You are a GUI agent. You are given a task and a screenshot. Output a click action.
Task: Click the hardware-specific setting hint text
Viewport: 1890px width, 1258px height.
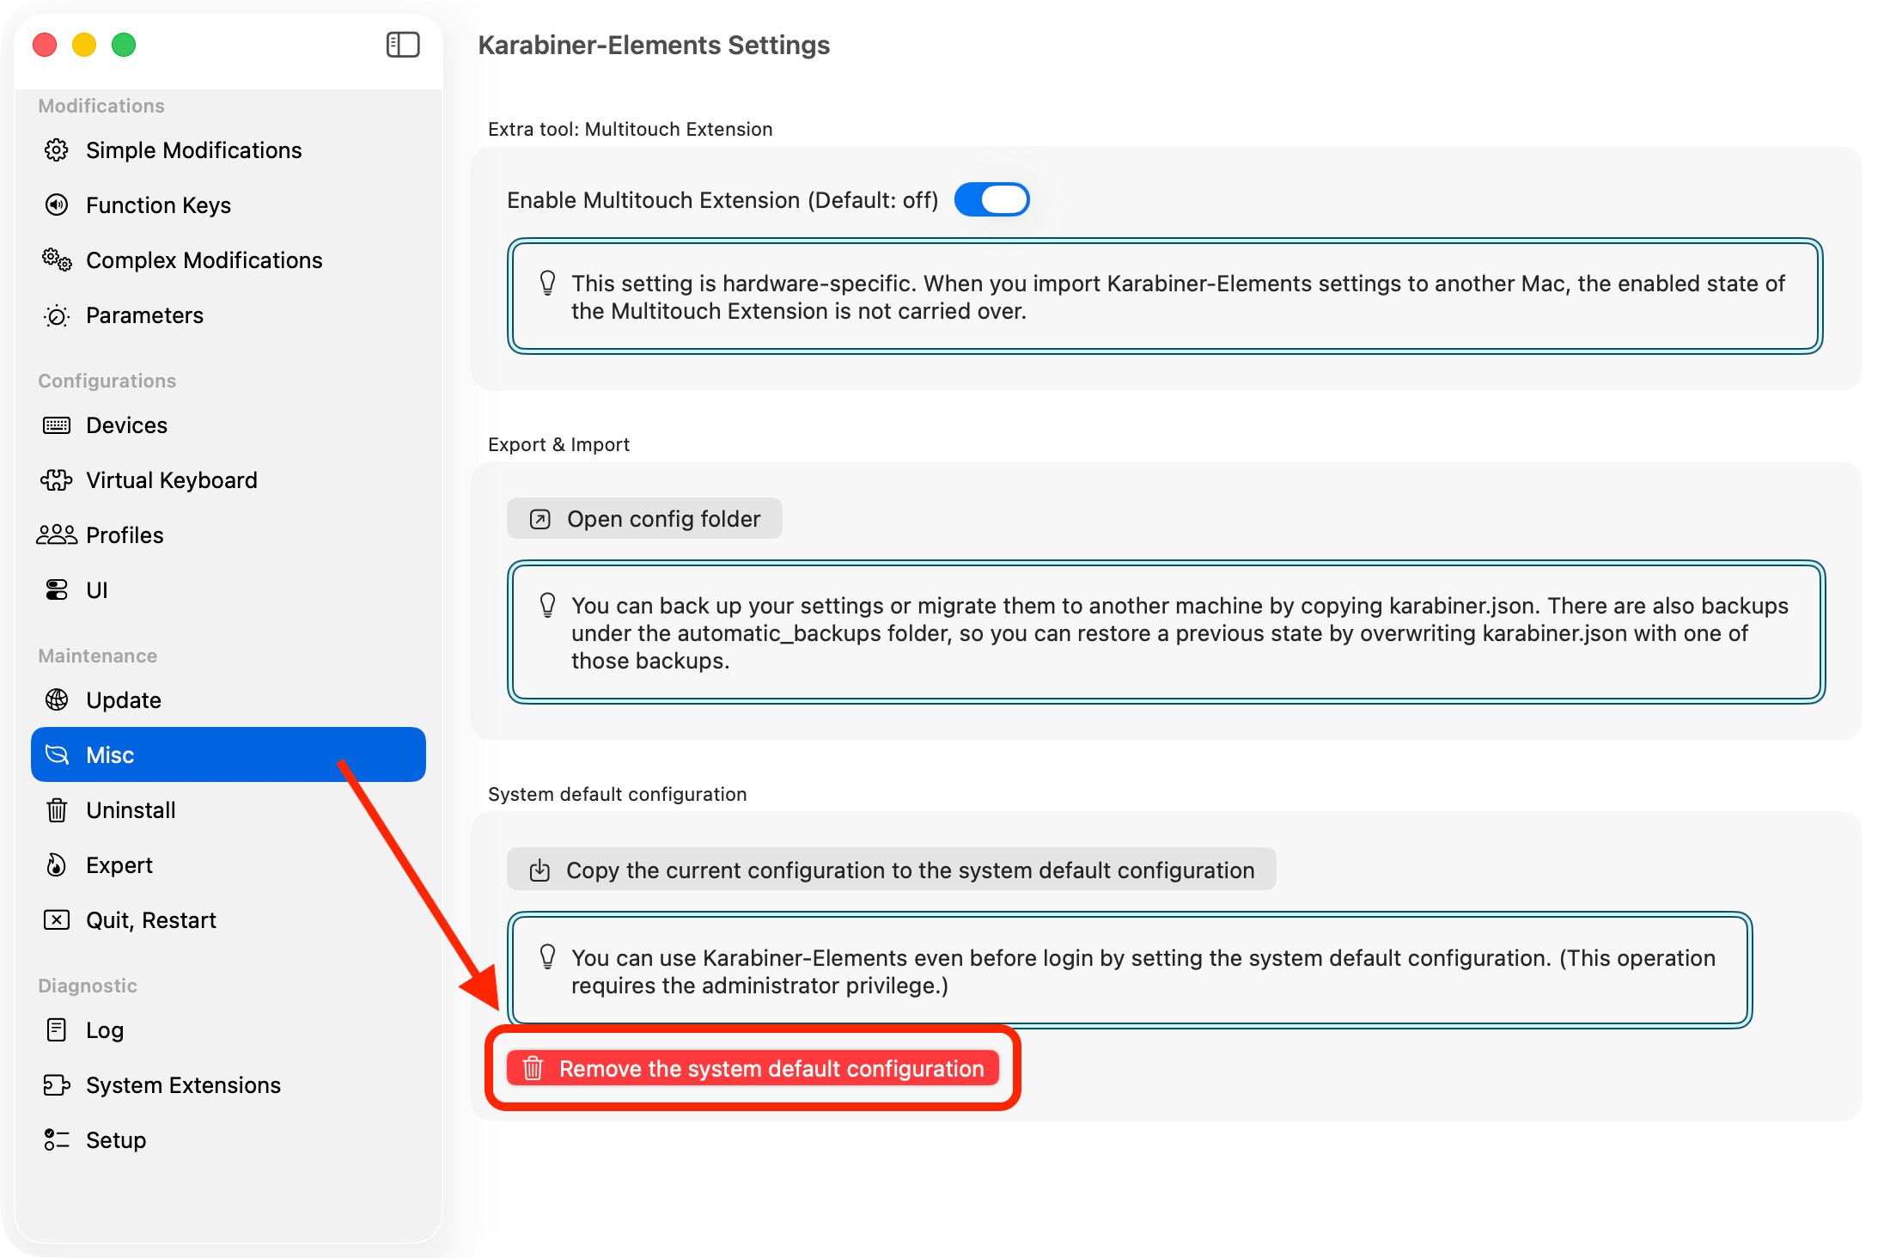click(1178, 297)
